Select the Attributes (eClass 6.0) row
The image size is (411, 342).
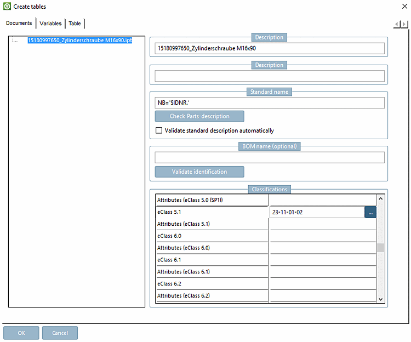(x=212, y=248)
